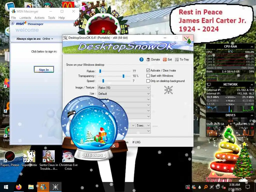This screenshot has width=256, height=192.
Task: Switch to DesktopSnowOK taskbar button
Action: pyautogui.click(x=55, y=187)
